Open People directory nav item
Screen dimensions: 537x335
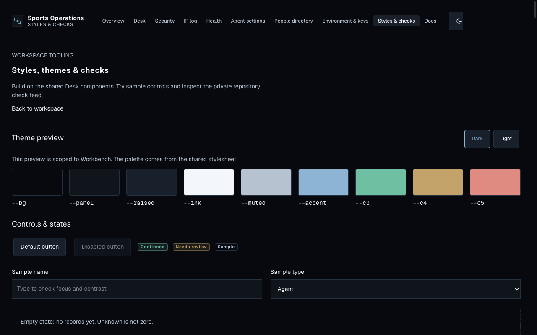click(294, 21)
